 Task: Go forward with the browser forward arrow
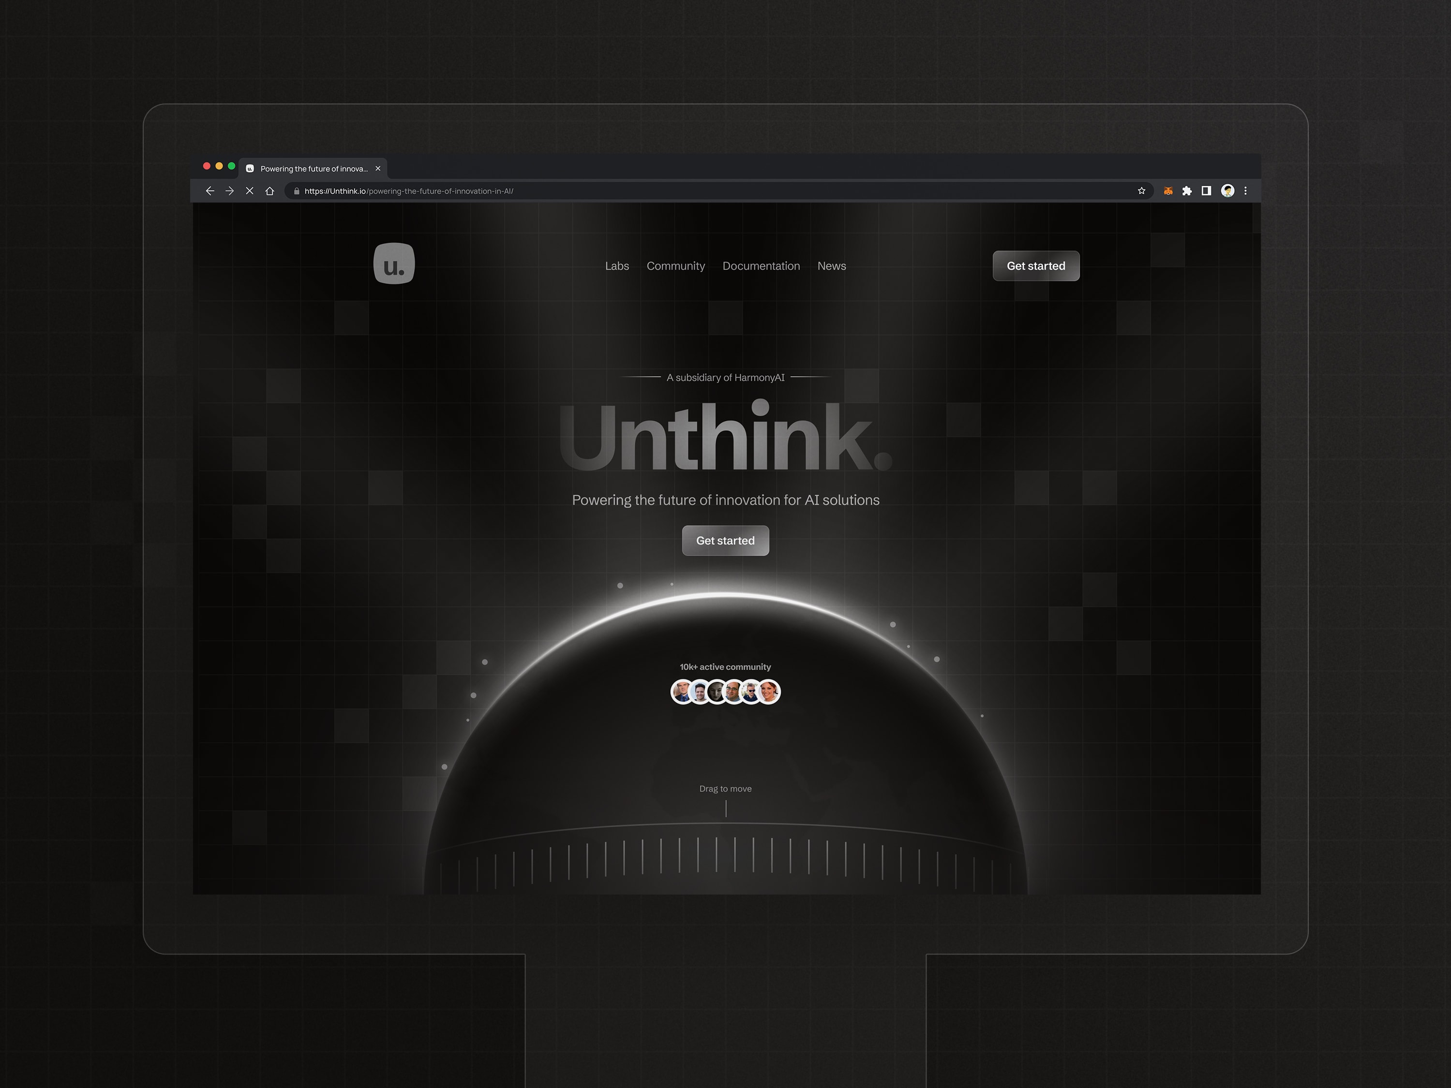pyautogui.click(x=230, y=191)
